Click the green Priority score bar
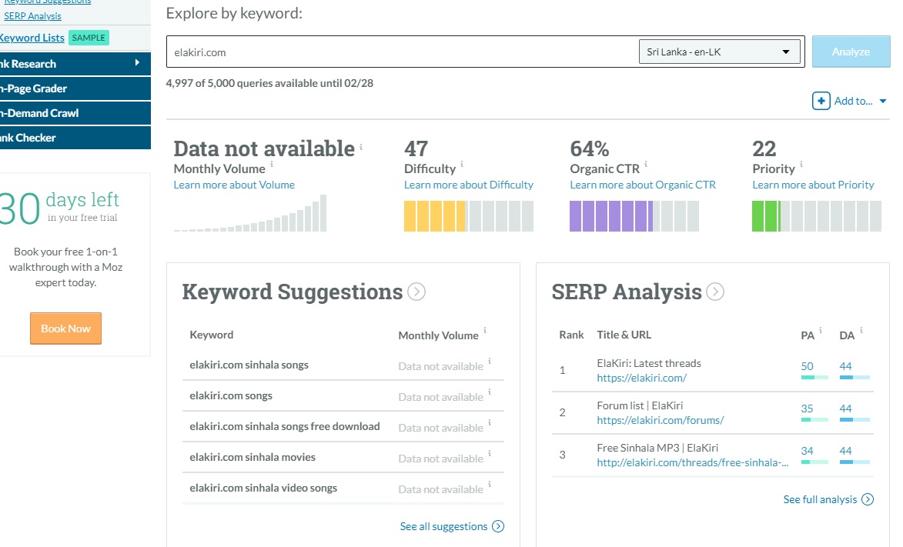 click(x=817, y=216)
